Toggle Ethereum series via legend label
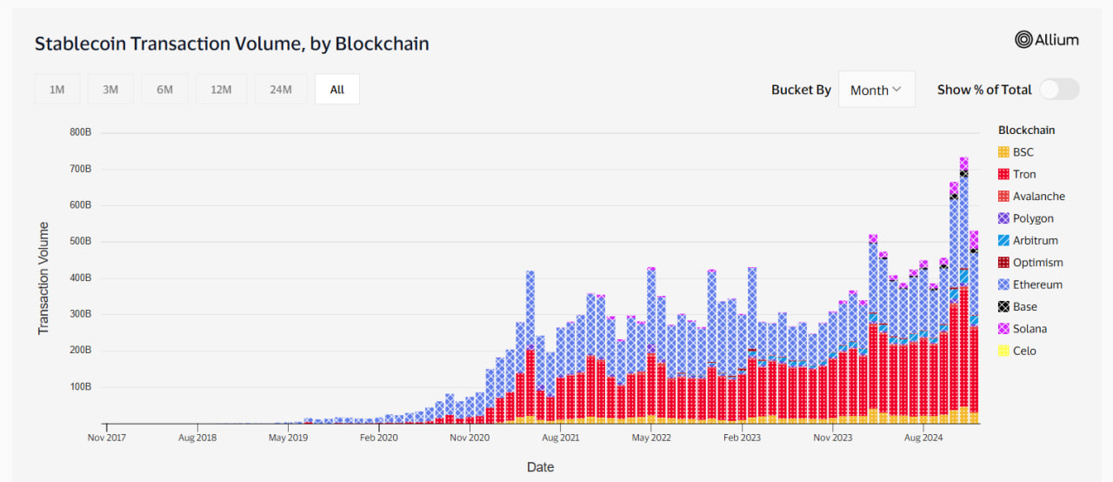The width and height of the screenshot is (1113, 482). [x=1037, y=285]
